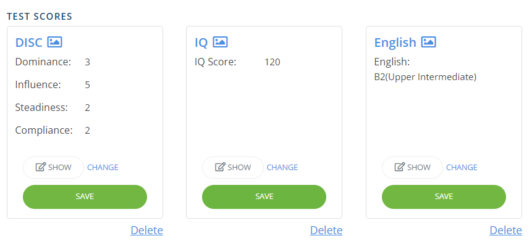The width and height of the screenshot is (532, 249).
Task: Open the DISC card title
Action: coord(28,43)
